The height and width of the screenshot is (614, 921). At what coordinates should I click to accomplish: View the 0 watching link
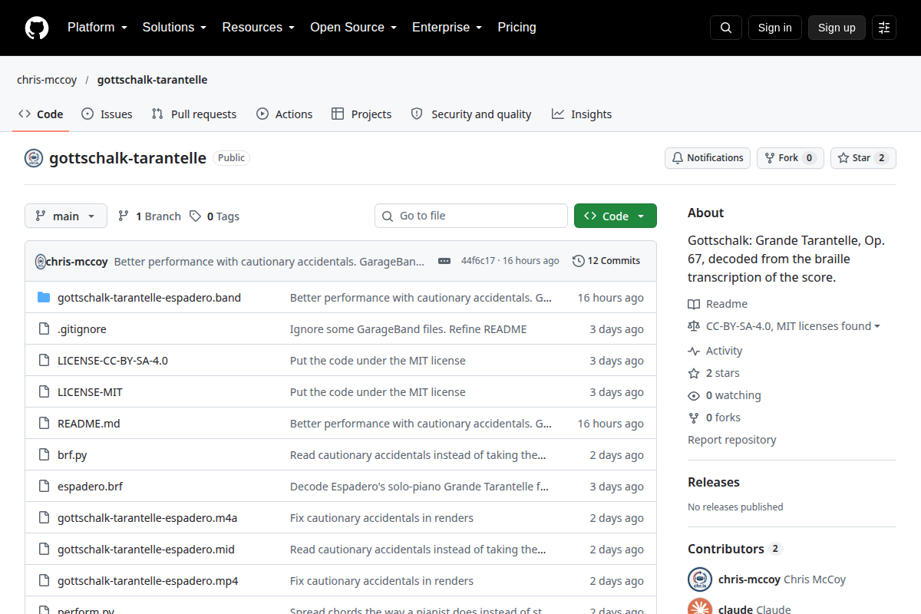point(725,395)
